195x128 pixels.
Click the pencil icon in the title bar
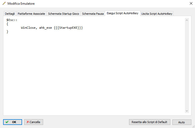pos(4,3)
